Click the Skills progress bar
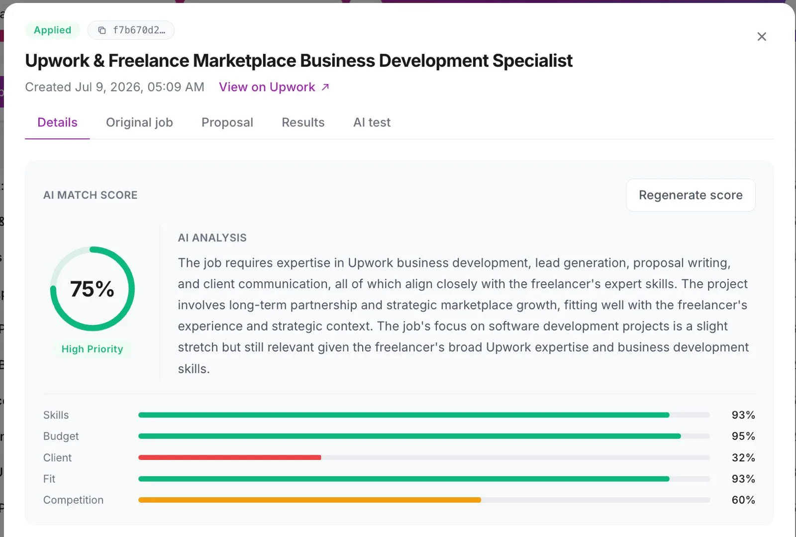The width and height of the screenshot is (796, 537). 424,415
